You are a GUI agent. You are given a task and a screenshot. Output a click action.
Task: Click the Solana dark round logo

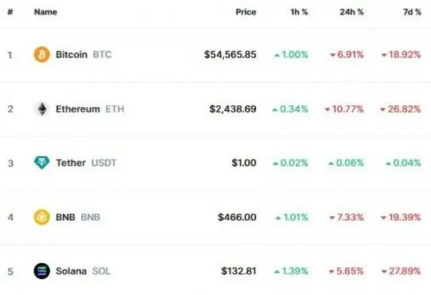point(42,271)
